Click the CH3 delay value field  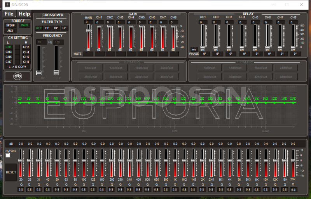pyautogui.click(x=230, y=22)
